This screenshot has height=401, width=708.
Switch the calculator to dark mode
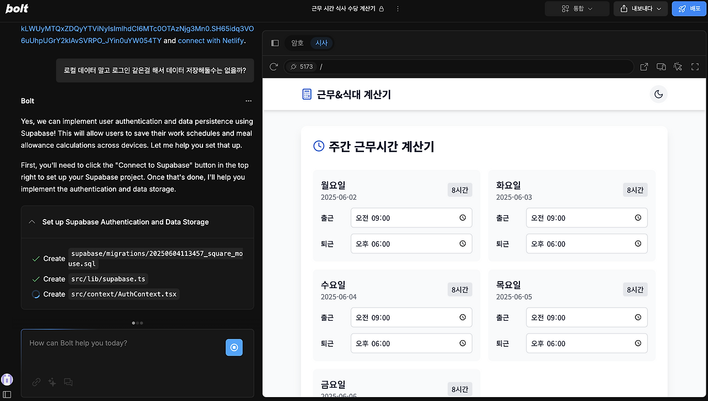[x=658, y=94]
